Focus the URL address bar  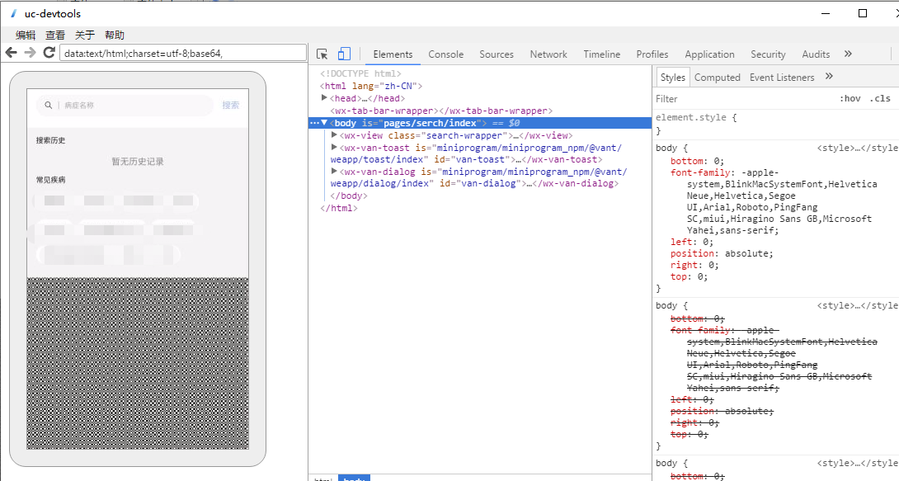[x=181, y=53]
